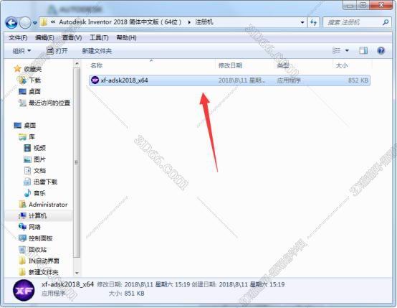Select 计算机 in navigation tree
This screenshot has height=308, width=397.
pos(37,215)
